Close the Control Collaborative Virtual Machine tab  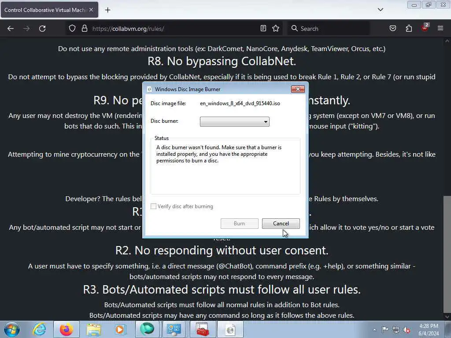(91, 10)
